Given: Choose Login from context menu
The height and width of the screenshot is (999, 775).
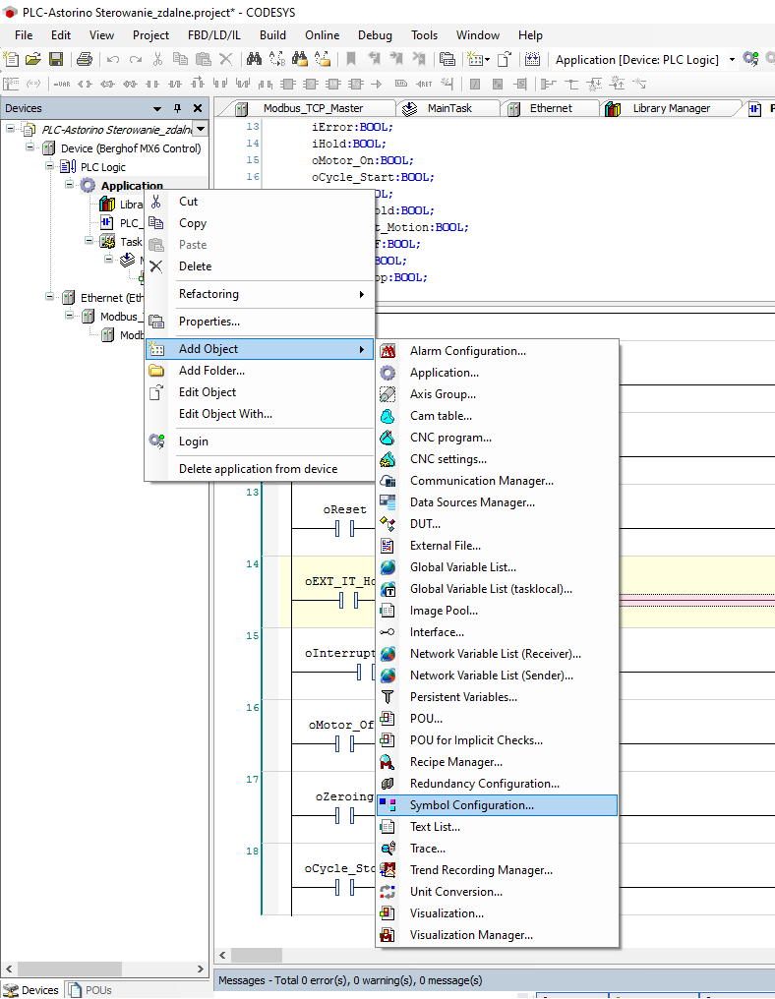Looking at the screenshot, I should point(260,441).
